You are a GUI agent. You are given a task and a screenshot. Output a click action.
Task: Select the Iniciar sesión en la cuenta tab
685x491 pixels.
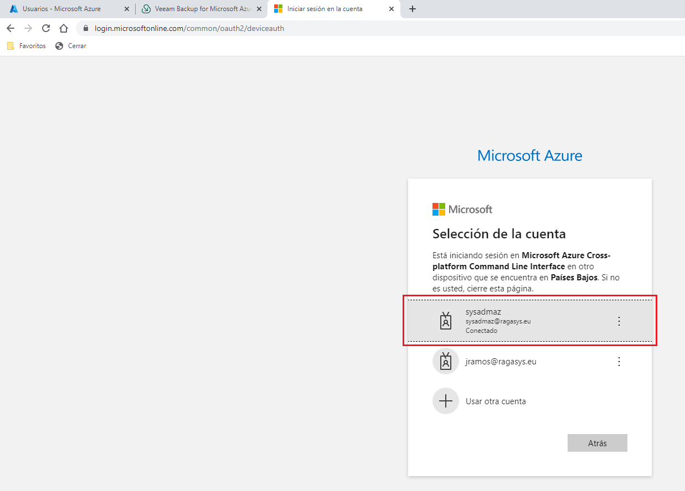tap(334, 9)
